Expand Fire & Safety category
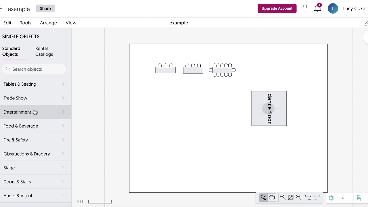This screenshot has width=368, height=207. [x=36, y=140]
